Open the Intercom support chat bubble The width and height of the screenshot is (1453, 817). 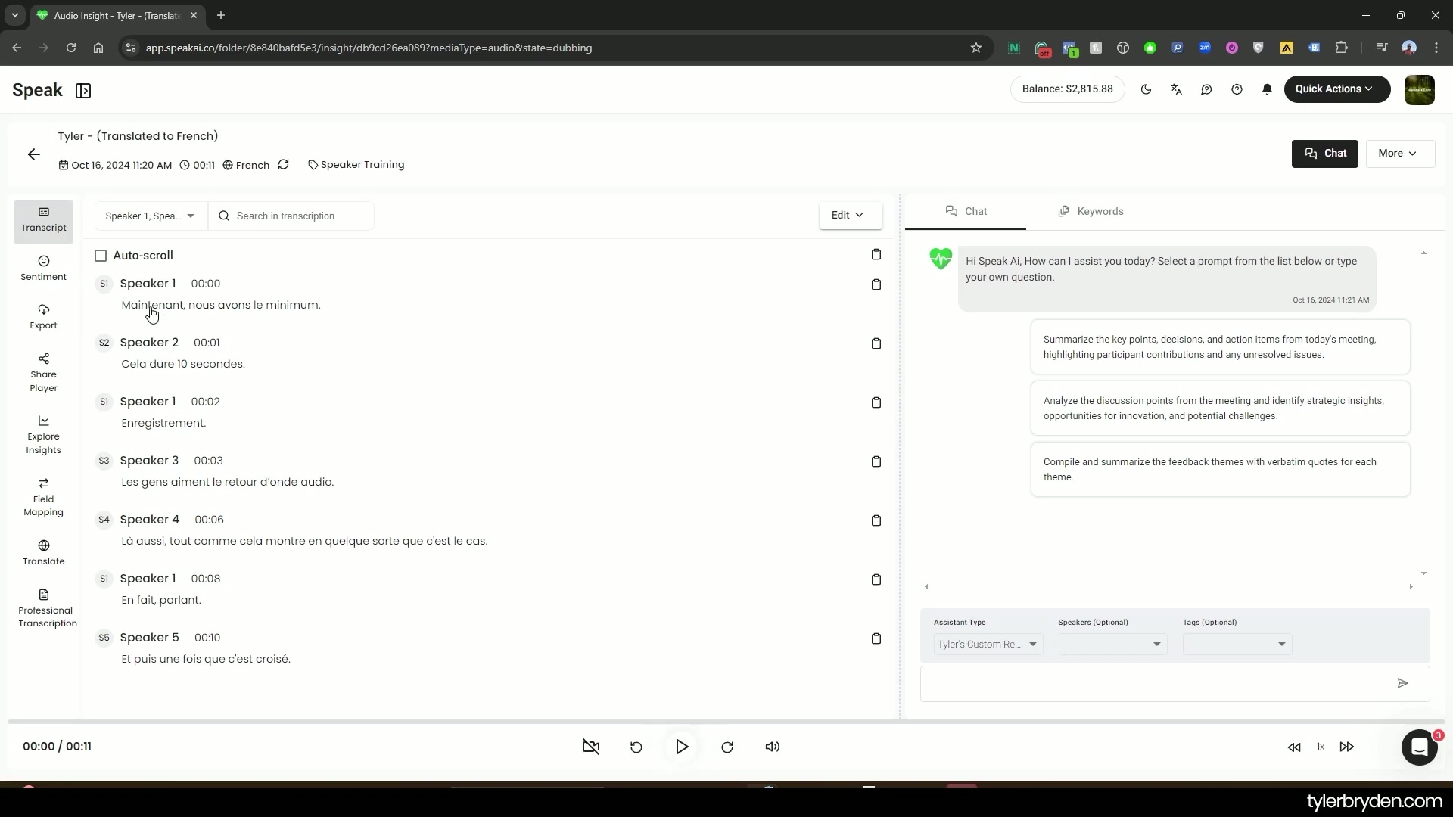pos(1419,747)
